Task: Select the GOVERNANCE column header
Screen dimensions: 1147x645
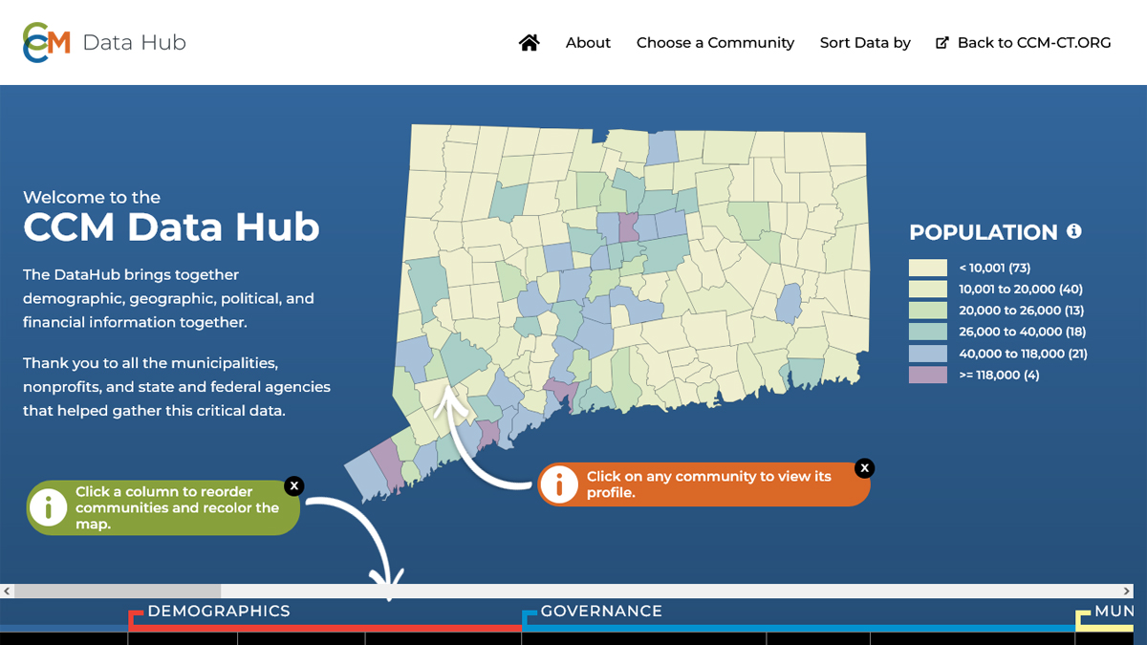Action: pos(601,611)
